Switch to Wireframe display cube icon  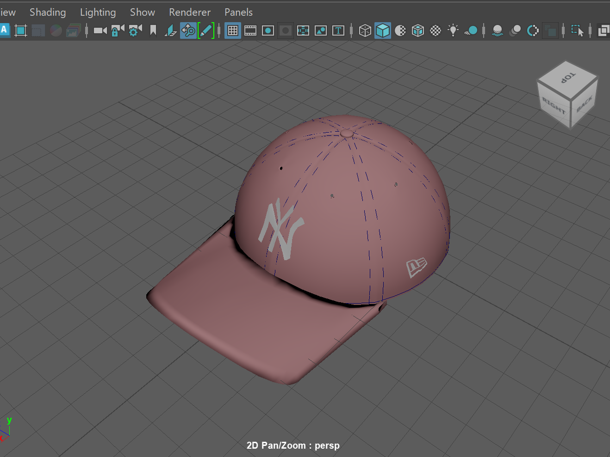365,30
